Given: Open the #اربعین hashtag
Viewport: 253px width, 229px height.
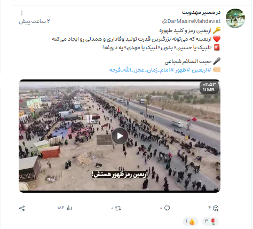Looking at the screenshot, I should pos(201,70).
